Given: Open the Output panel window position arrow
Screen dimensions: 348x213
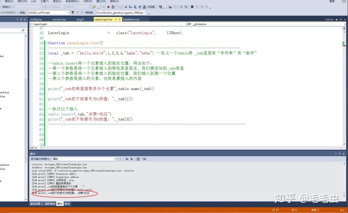Looking at the screenshot, I should (336, 154).
